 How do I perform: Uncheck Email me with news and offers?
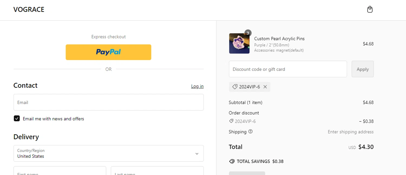[17, 119]
